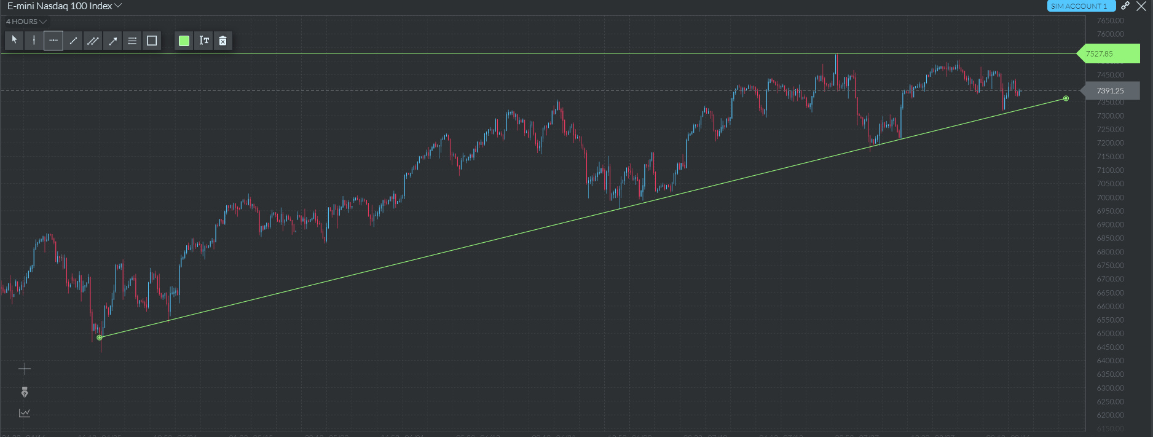Click the 7650.00 price axis label

point(1110,21)
